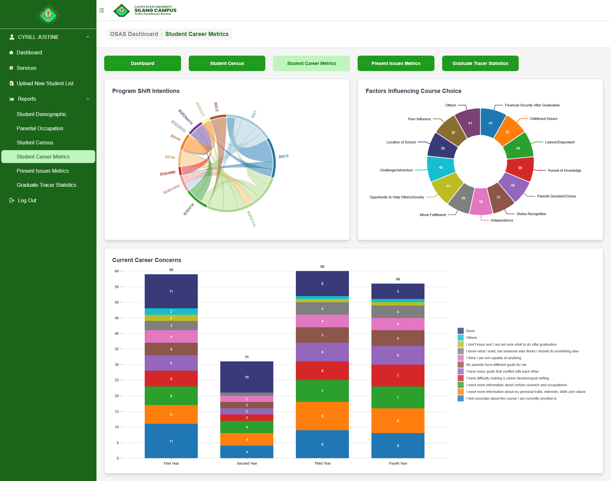Click the Log Out icon

tap(12, 200)
